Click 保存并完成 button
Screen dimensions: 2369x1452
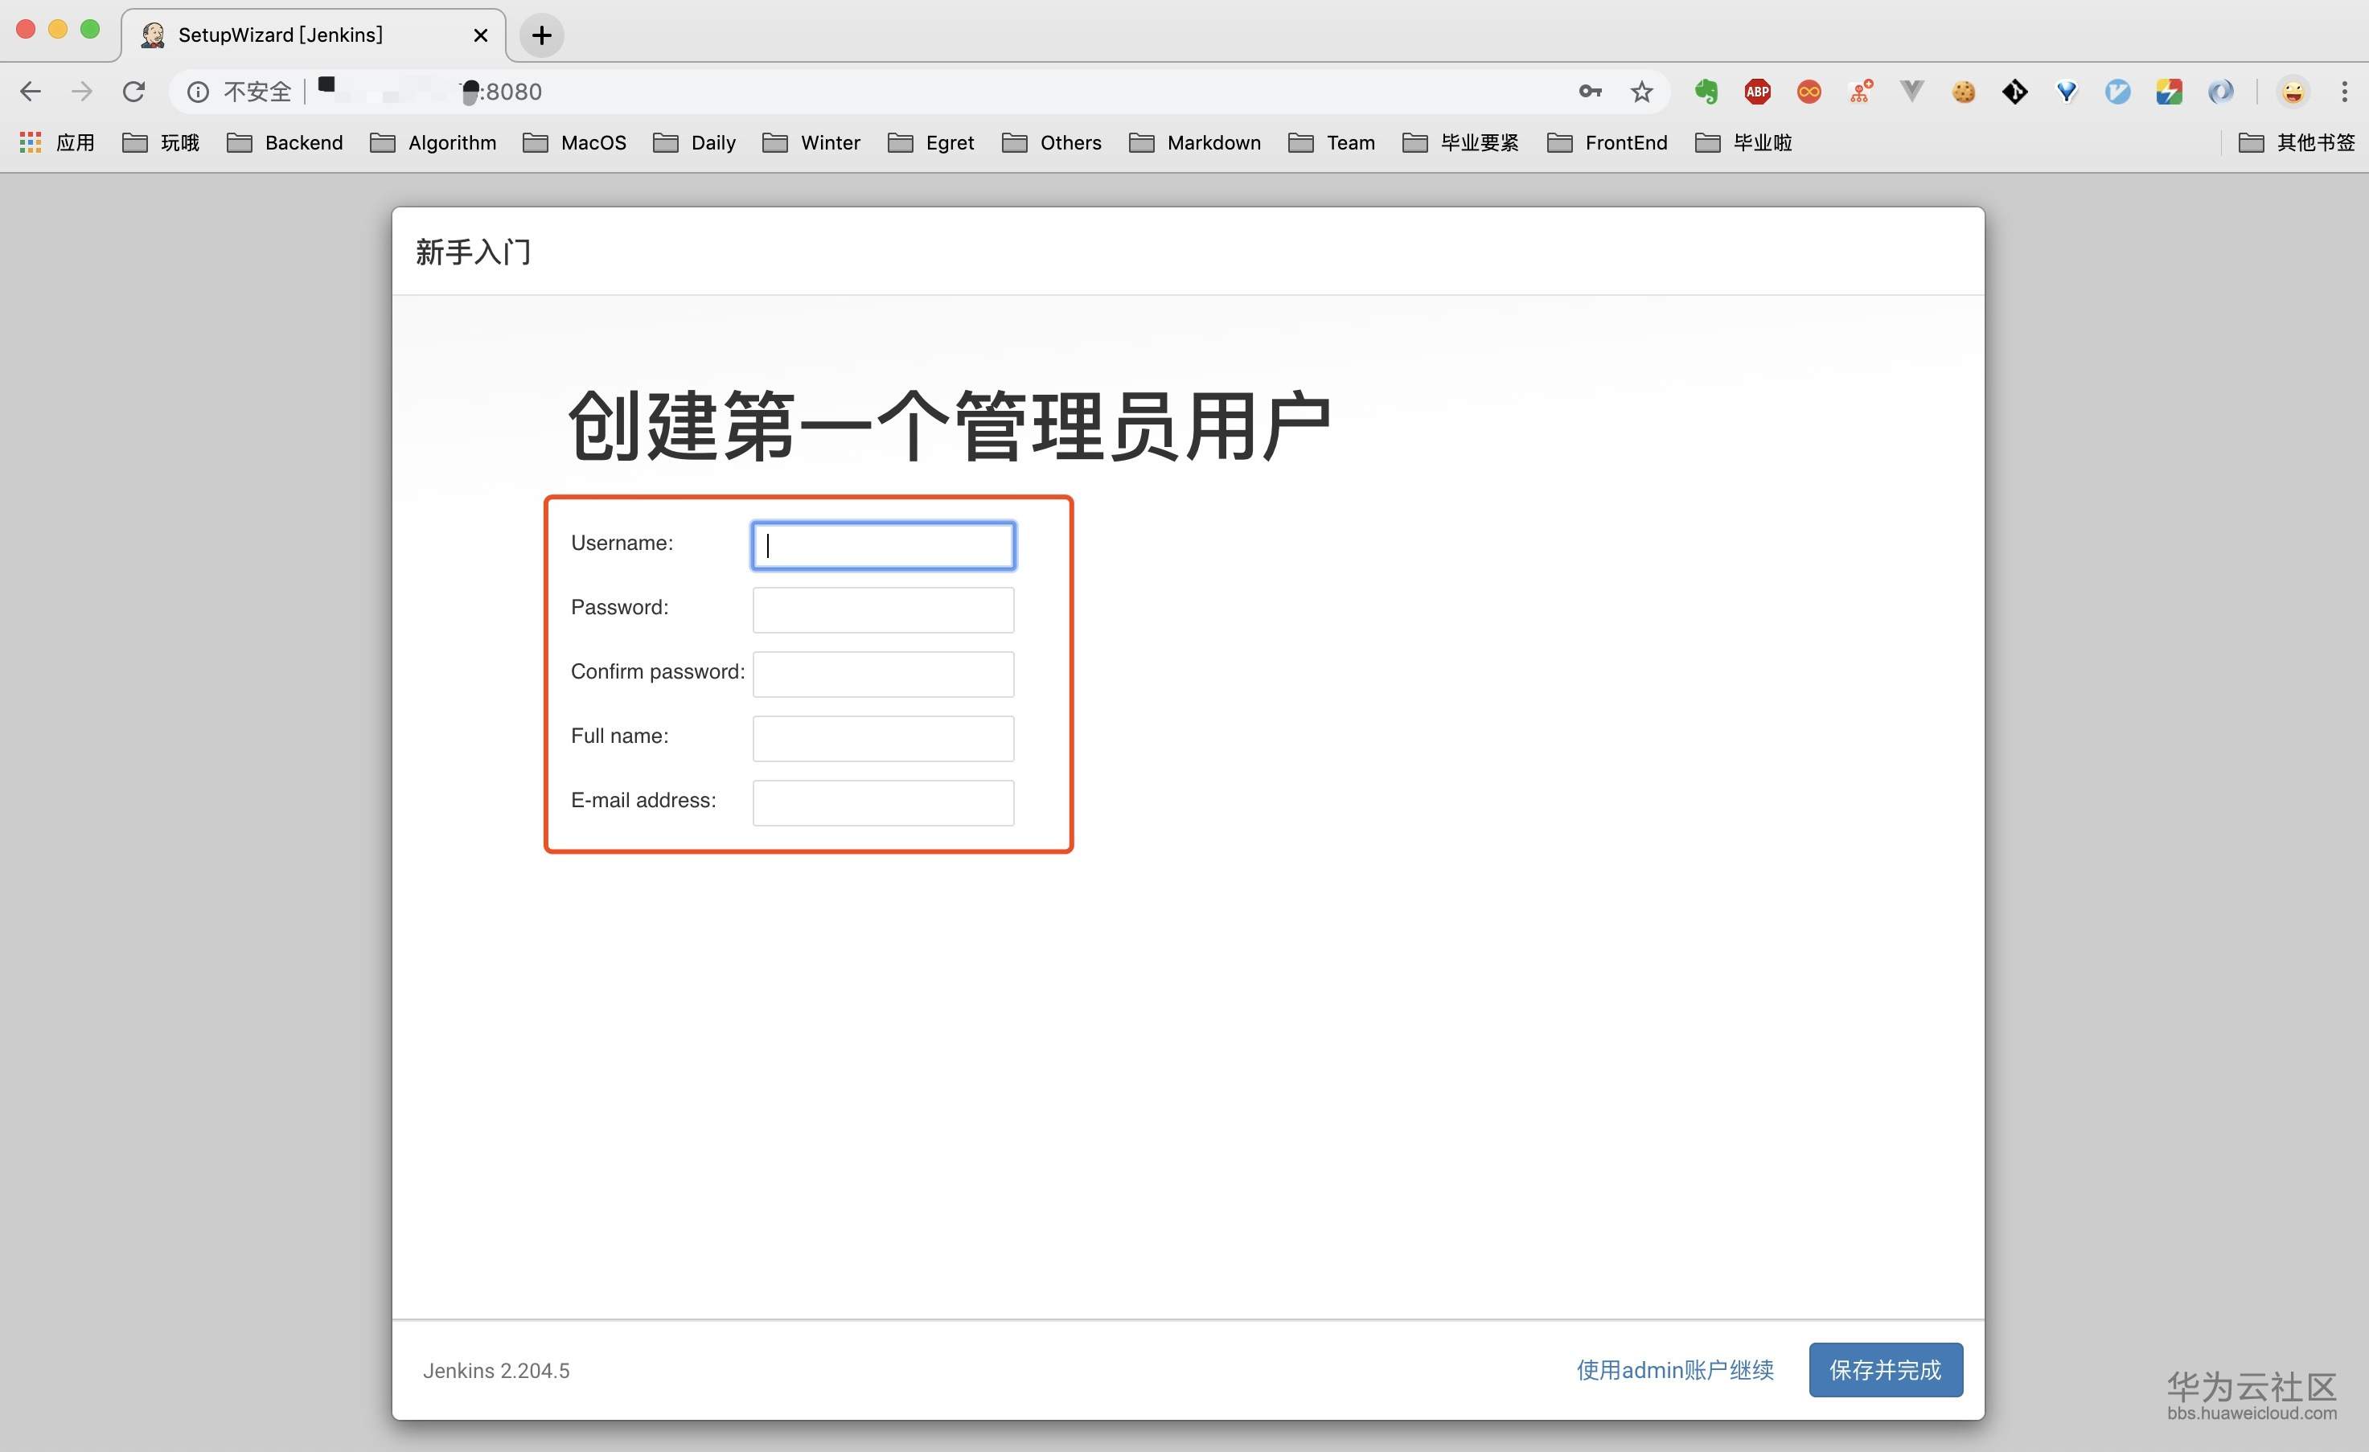tap(1884, 1369)
